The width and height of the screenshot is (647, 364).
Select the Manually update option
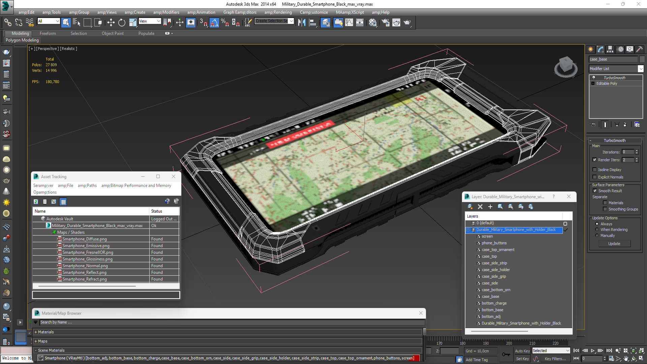(x=597, y=236)
